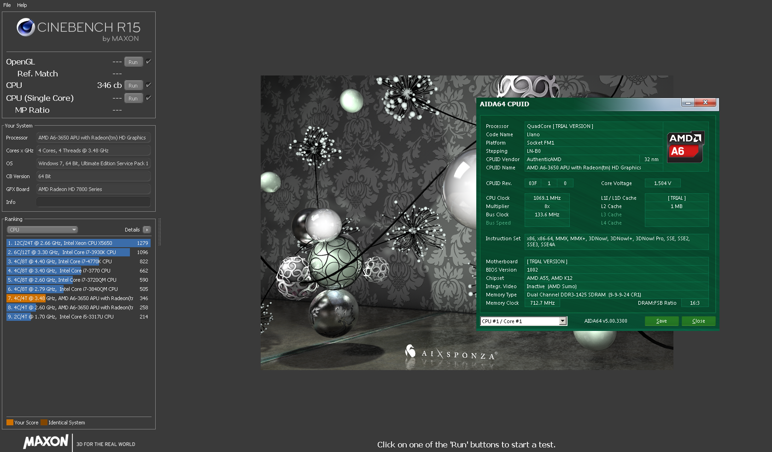Image resolution: width=772 pixels, height=452 pixels.
Task: Click the Multiplier value 8x
Action: [x=547, y=206]
